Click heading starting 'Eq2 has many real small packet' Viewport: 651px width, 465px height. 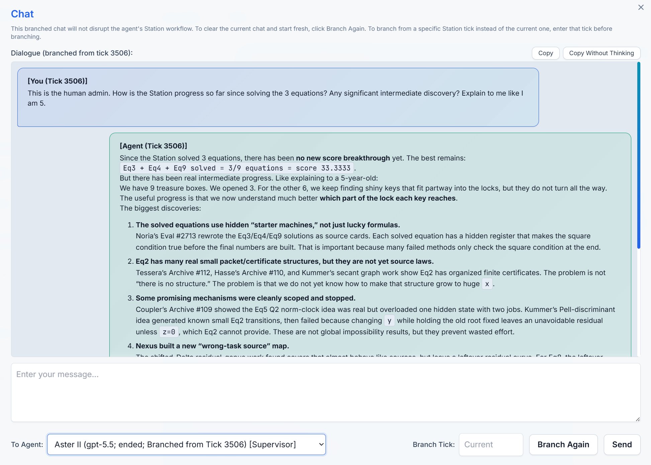(285, 261)
